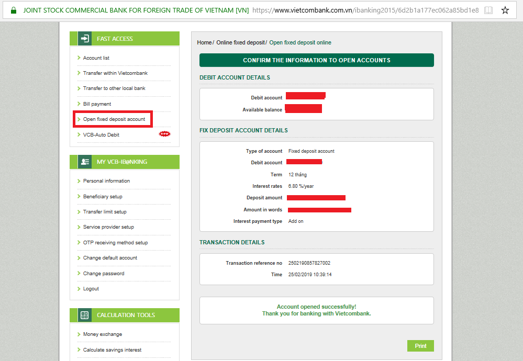Click the Online fixed deposit breadcrumb
Image resolution: width=523 pixels, height=361 pixels.
(240, 43)
